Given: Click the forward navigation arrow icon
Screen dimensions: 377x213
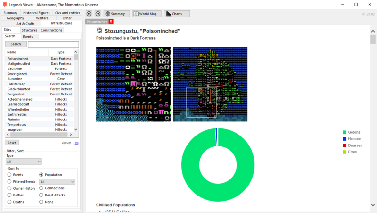Looking at the screenshot, I should [x=98, y=14].
